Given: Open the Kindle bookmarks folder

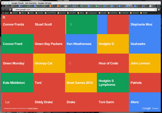Looking at the screenshot, I should 103,13.
